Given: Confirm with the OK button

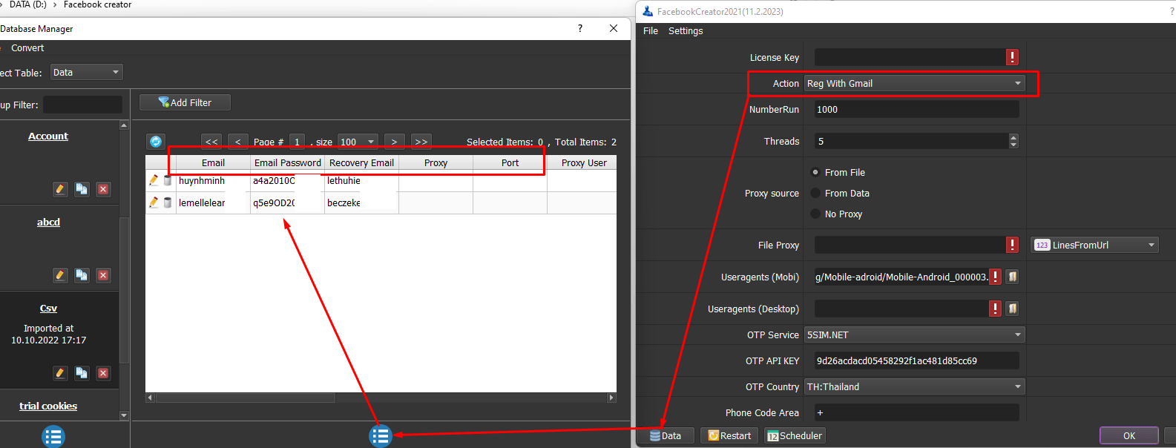Looking at the screenshot, I should click(1129, 435).
